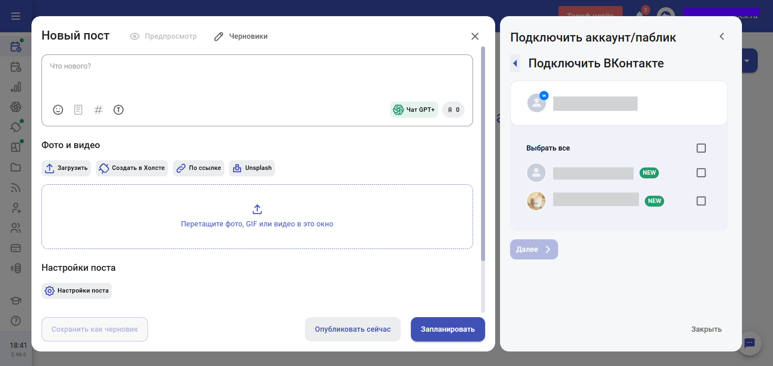Click the media drag-and-drop upload area
The width and height of the screenshot is (773, 366).
(257, 217)
